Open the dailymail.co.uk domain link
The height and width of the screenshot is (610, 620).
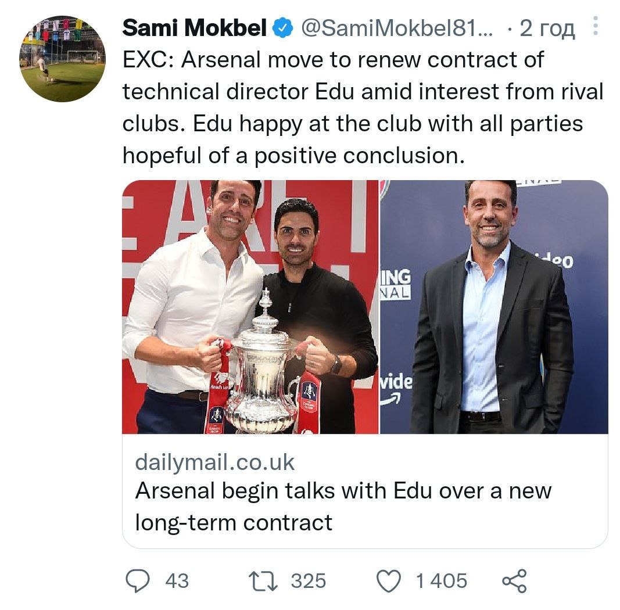pyautogui.click(x=215, y=462)
